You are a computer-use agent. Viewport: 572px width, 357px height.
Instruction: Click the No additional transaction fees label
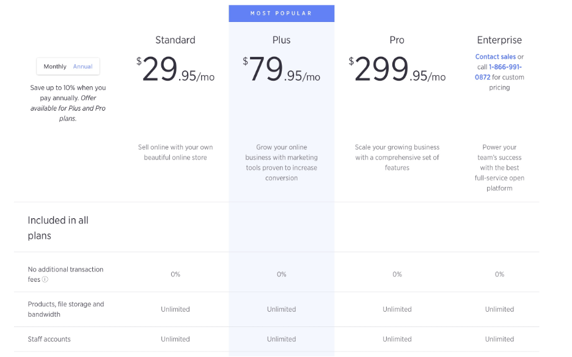65,270
